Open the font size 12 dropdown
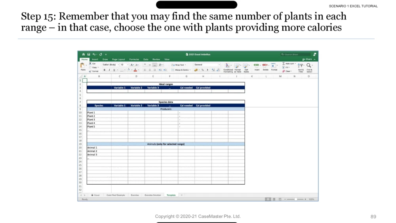Image resolution: width=396 pixels, height=223 pixels. (124, 65)
